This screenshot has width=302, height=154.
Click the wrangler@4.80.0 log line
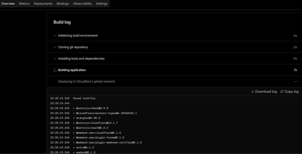(87, 118)
